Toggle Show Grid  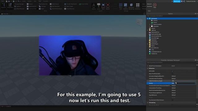click(x=121, y=6)
